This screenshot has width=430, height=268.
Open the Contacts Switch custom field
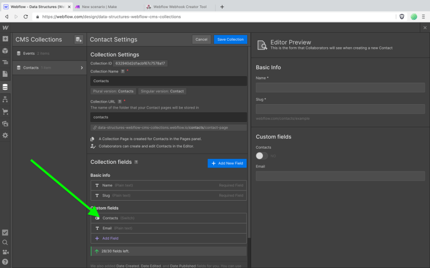tap(168, 218)
